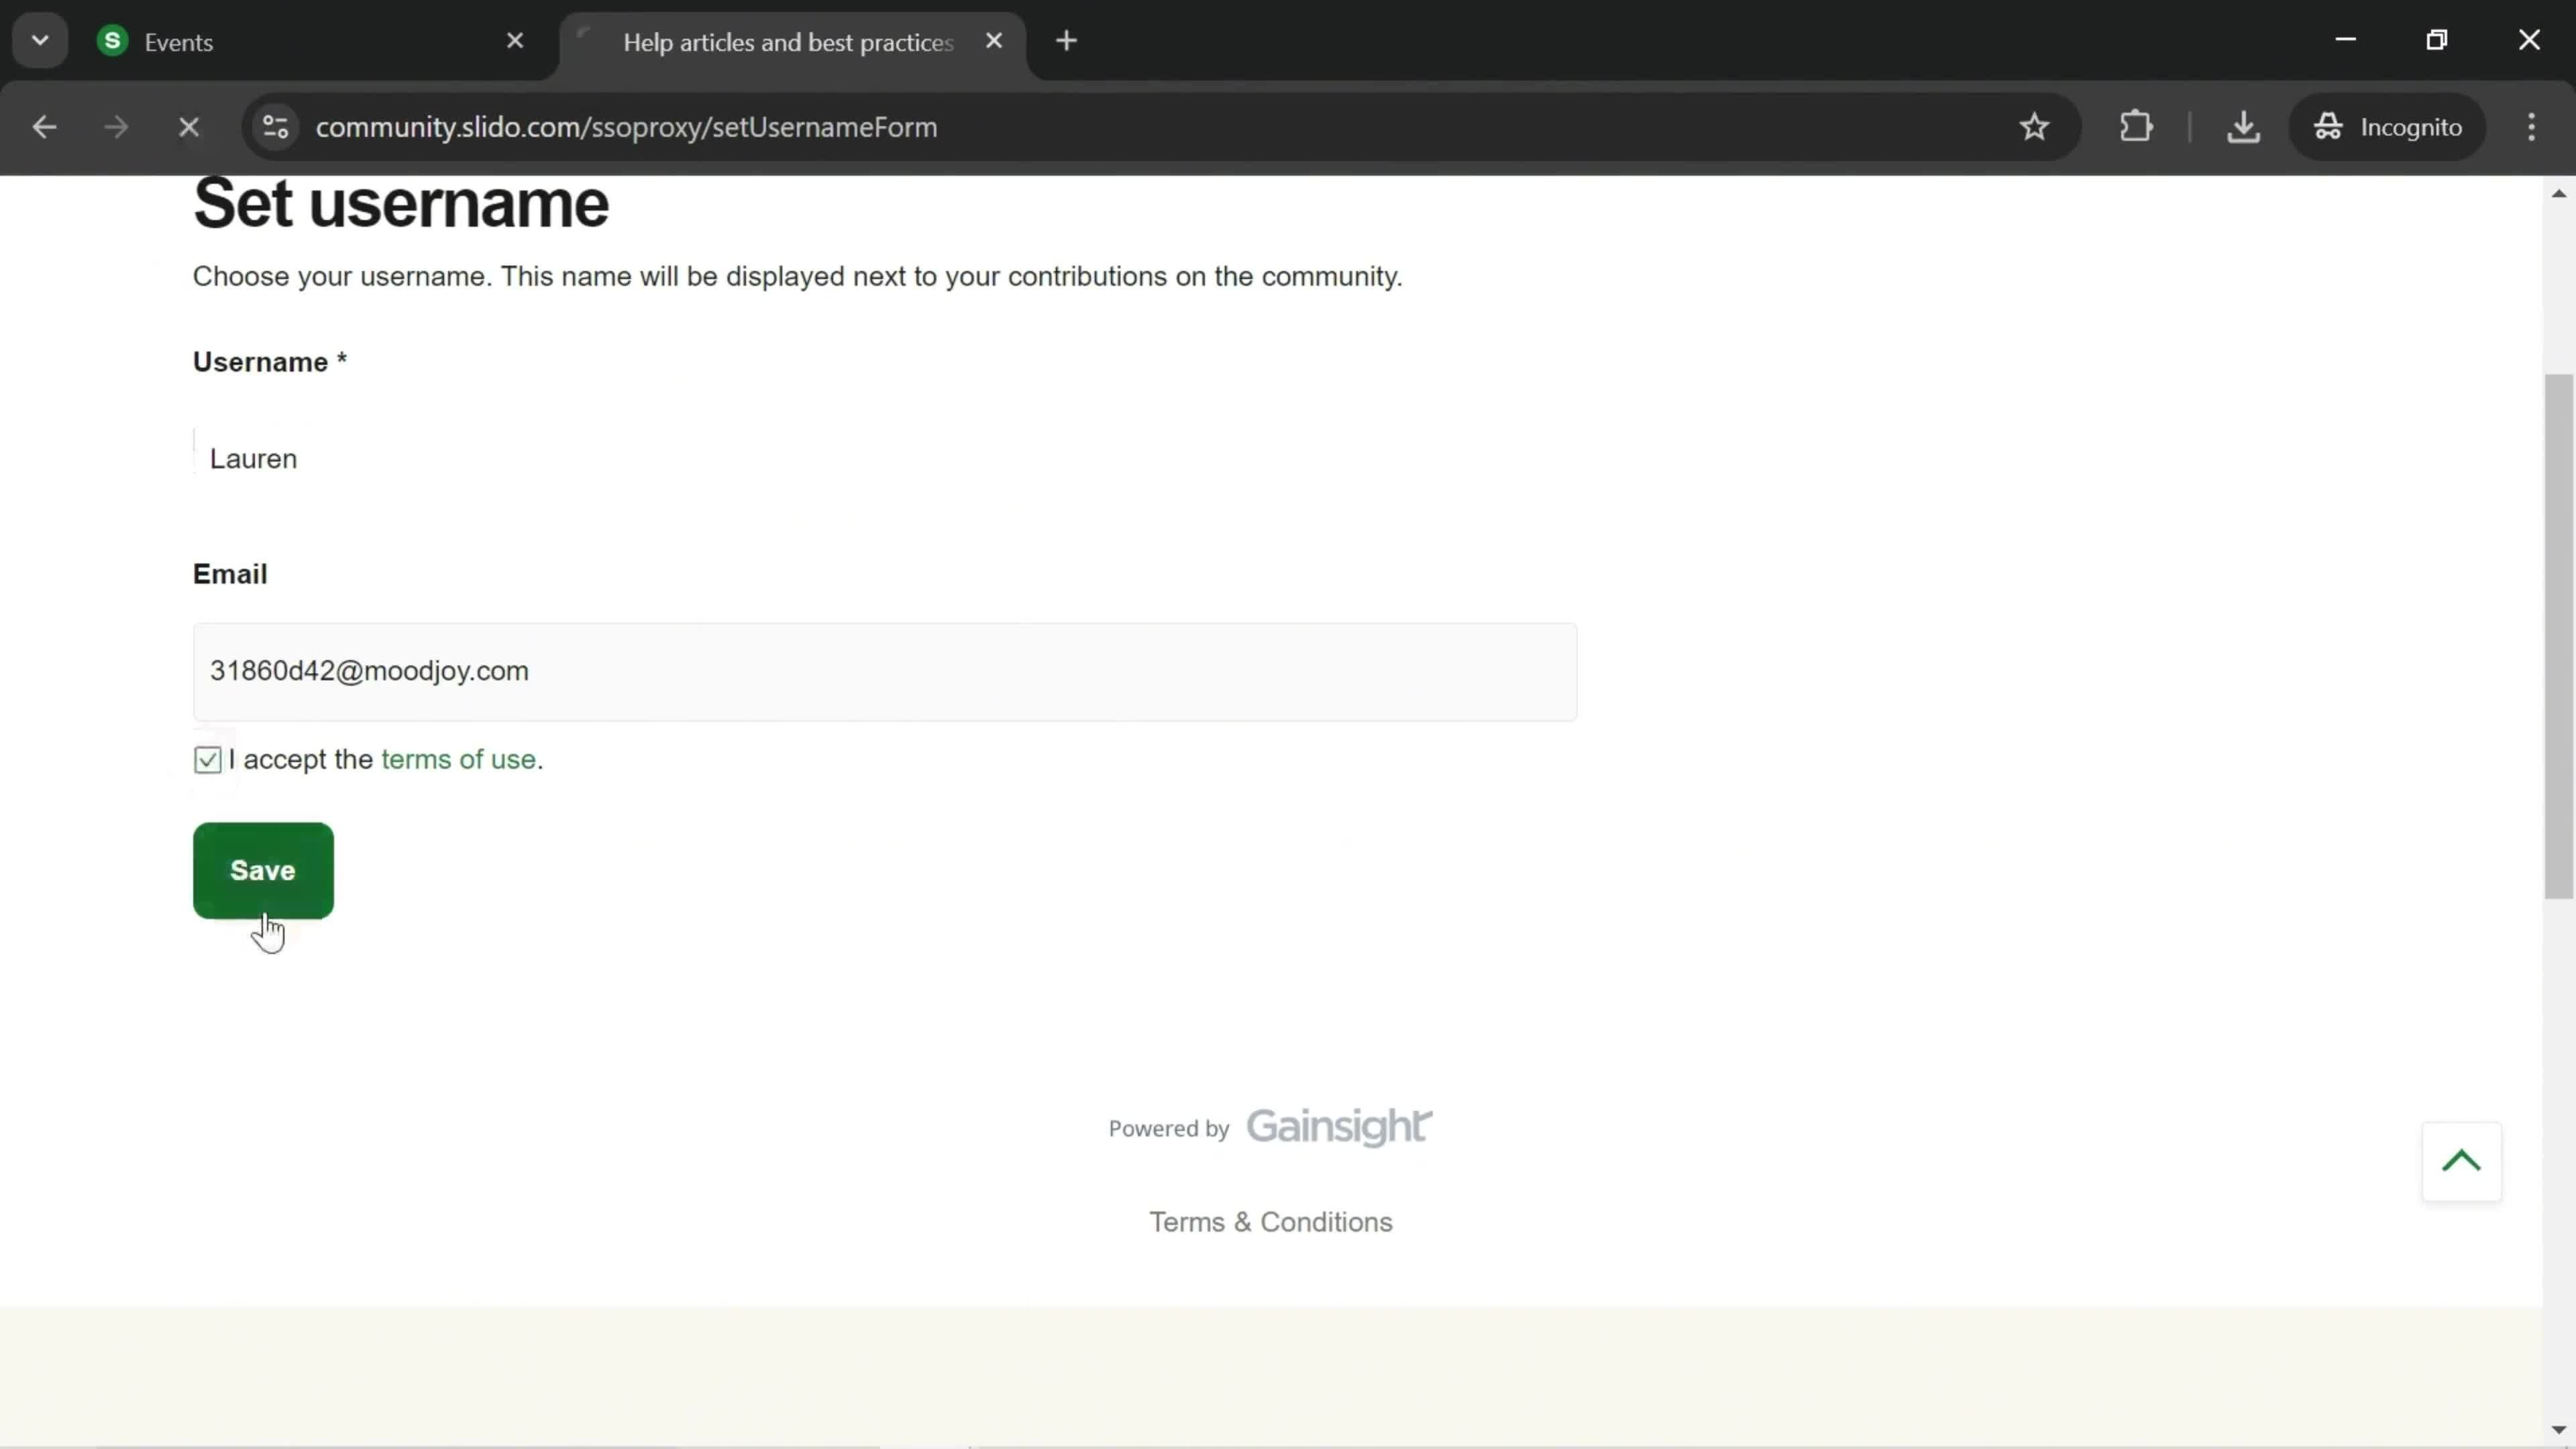Click the Set username heading

401,203
